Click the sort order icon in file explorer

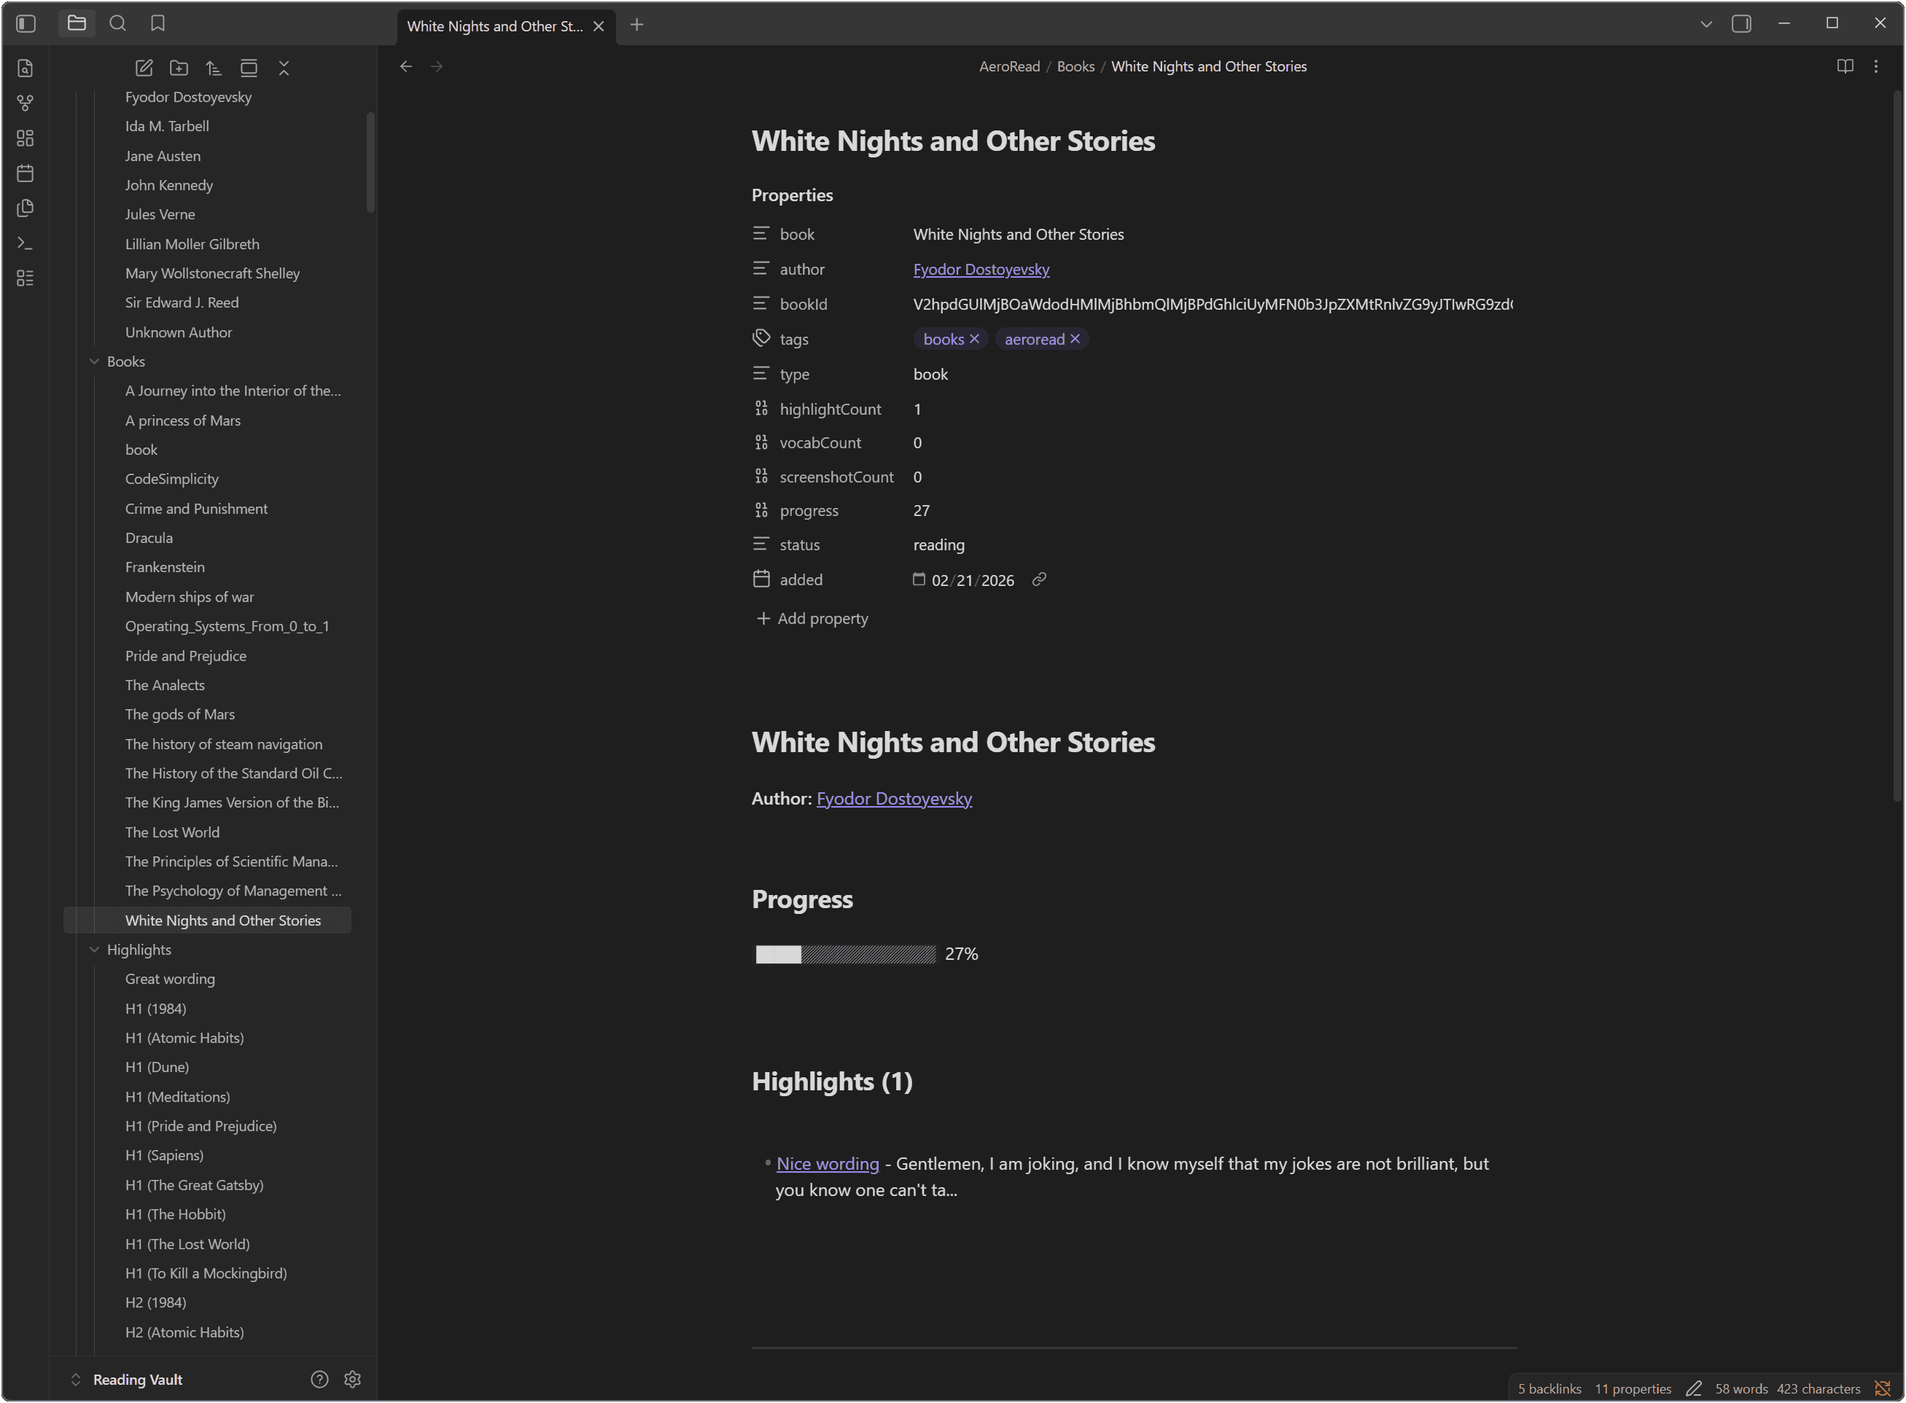(214, 68)
